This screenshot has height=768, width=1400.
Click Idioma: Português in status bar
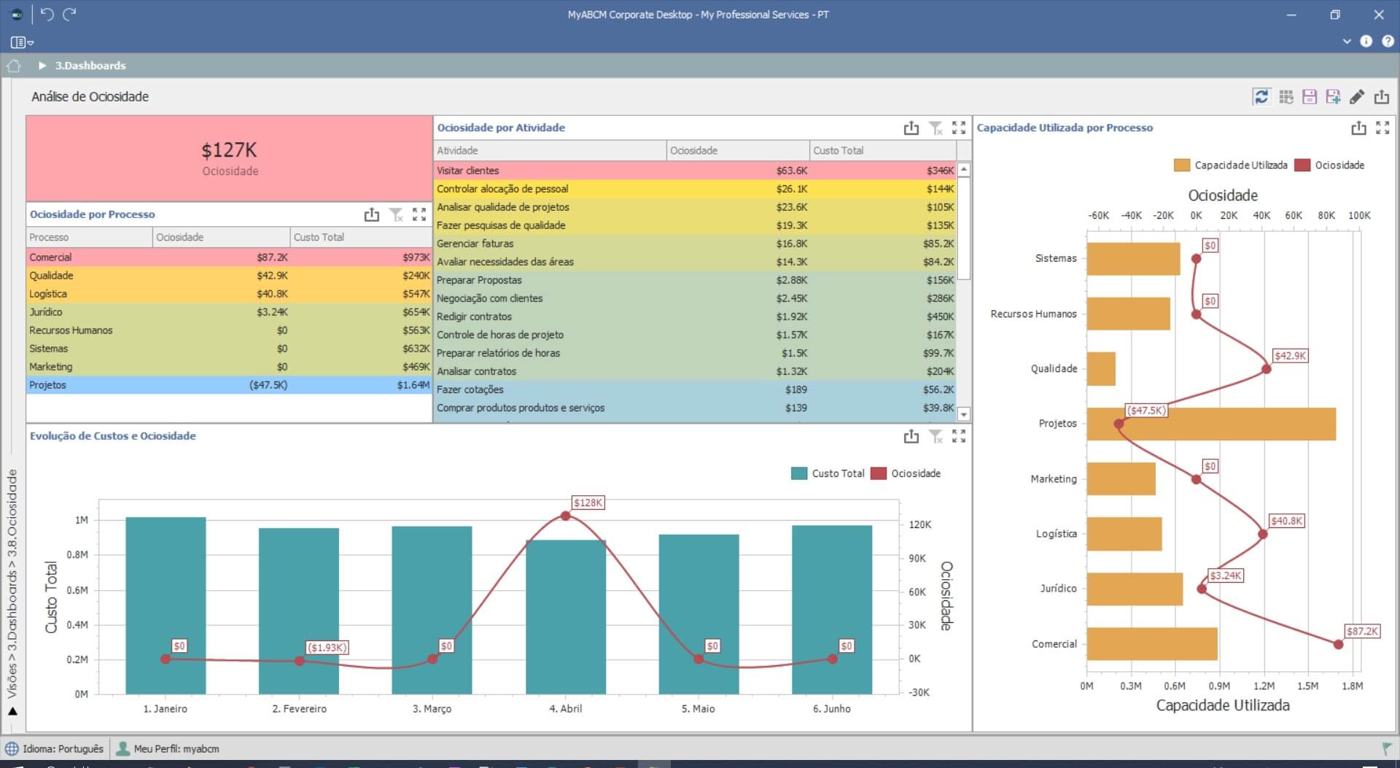coord(55,748)
